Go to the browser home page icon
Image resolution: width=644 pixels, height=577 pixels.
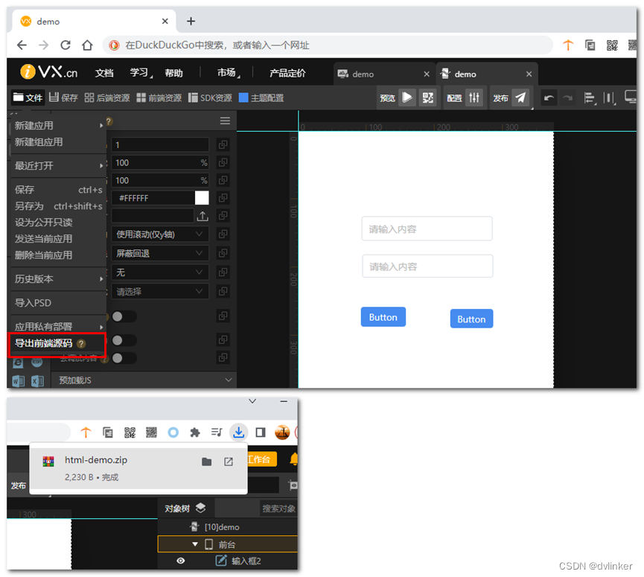pos(87,45)
